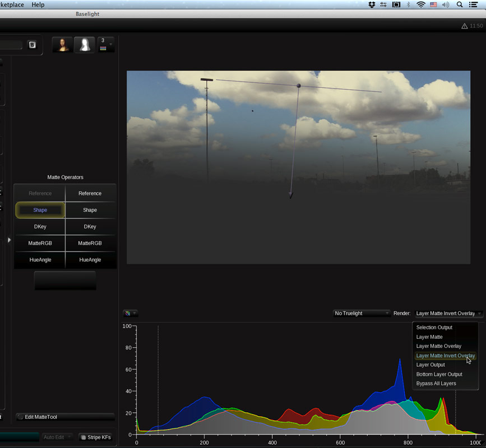
Task: Toggle the Edit MatteTool option
Action: [21, 417]
